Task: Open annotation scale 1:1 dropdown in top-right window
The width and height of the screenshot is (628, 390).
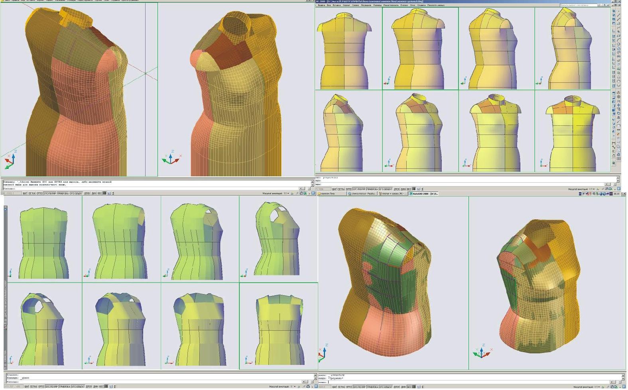Action: 592,189
